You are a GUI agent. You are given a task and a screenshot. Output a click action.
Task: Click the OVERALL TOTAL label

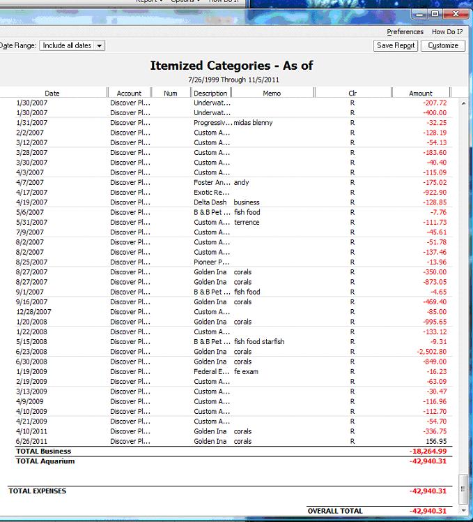click(x=335, y=511)
